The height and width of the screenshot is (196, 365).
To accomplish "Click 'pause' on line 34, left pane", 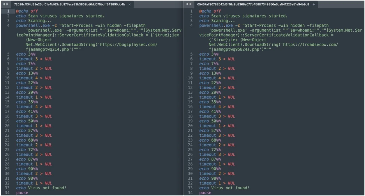I will tap(22, 193).
